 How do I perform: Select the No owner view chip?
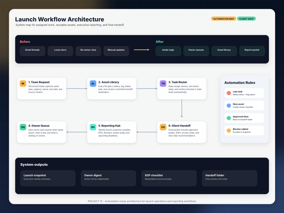(x=88, y=51)
